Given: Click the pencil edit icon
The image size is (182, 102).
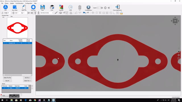Looking at the screenshot, I should click(x=56, y=13).
